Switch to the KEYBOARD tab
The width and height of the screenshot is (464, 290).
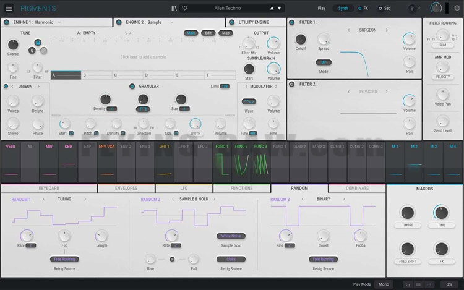click(49, 189)
